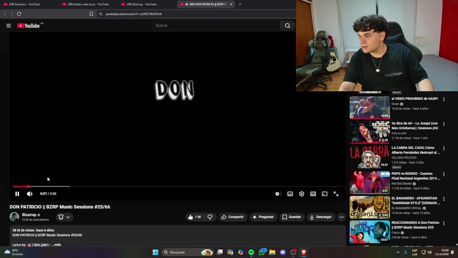Screen dimensions: 458x258
Task: Switch to kinder malo bzrp tab
Action: [88, 4]
